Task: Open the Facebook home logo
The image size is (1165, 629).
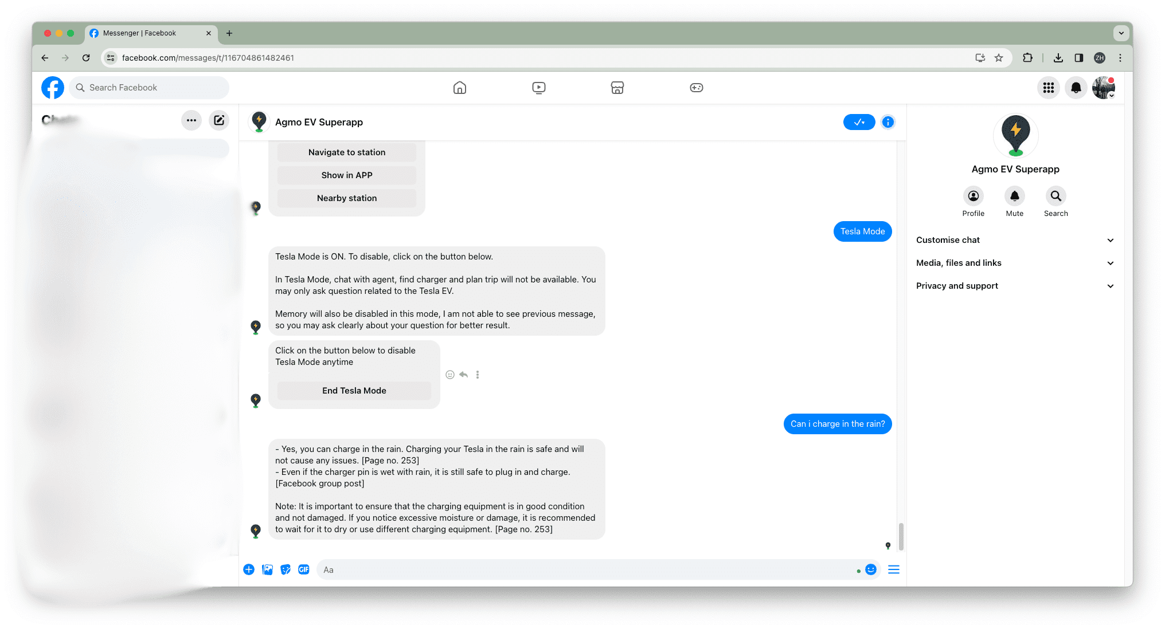Action: 53,88
